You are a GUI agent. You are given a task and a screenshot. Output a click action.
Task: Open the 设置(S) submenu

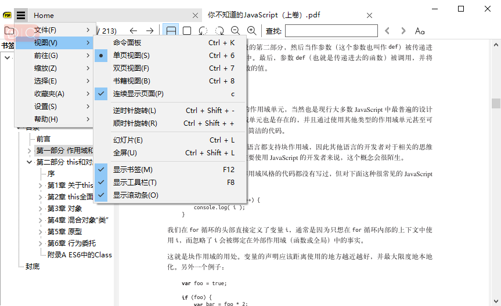tap(54, 107)
